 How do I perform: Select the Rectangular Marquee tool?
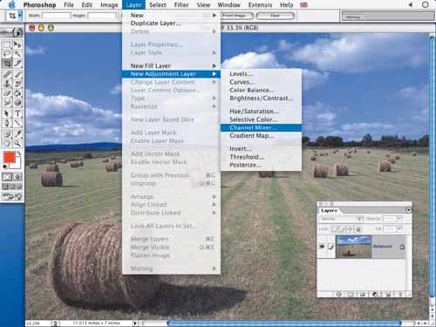7,44
